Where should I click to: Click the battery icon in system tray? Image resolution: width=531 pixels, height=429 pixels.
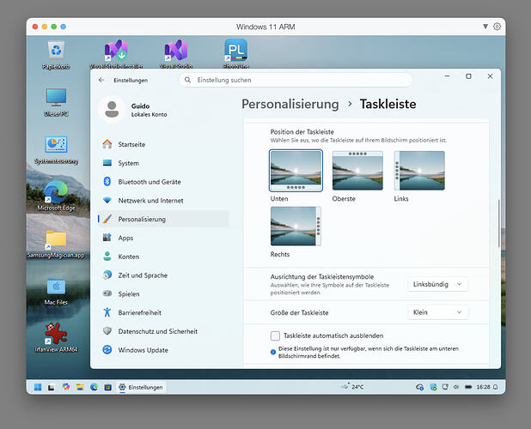468,387
